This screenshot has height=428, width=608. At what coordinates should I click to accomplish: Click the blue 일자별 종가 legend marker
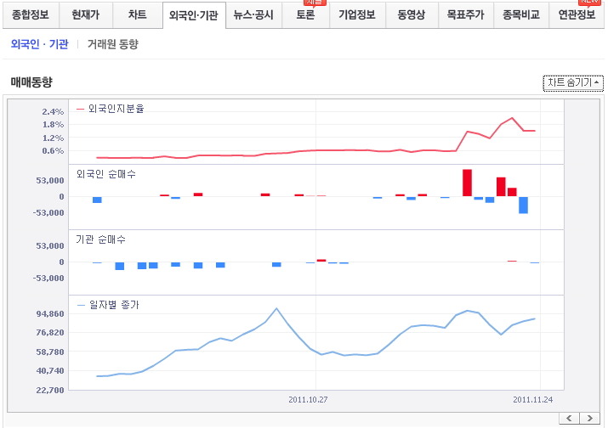coord(81,305)
